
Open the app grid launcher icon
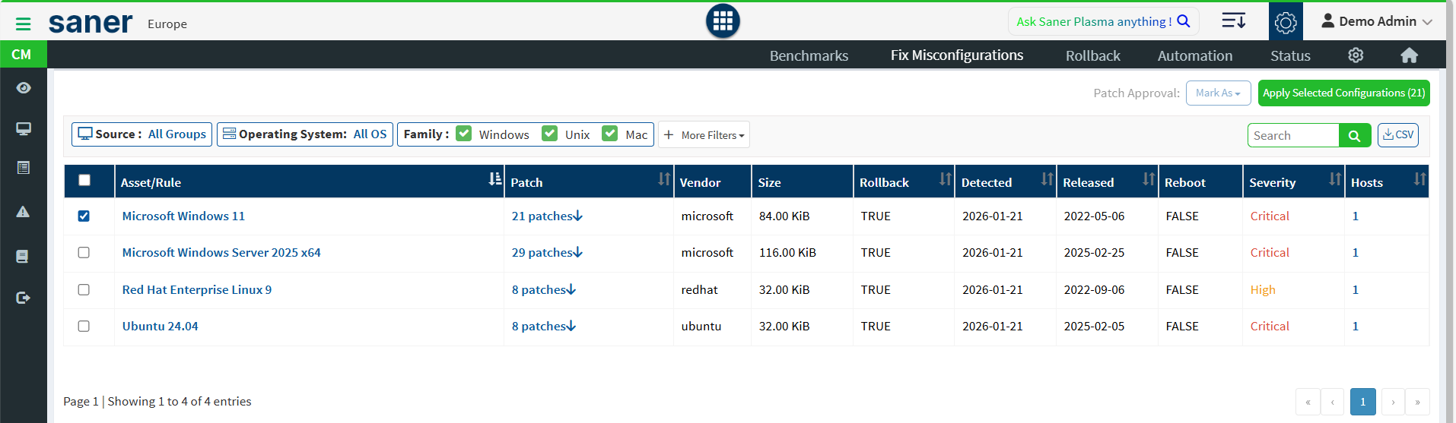tap(722, 21)
